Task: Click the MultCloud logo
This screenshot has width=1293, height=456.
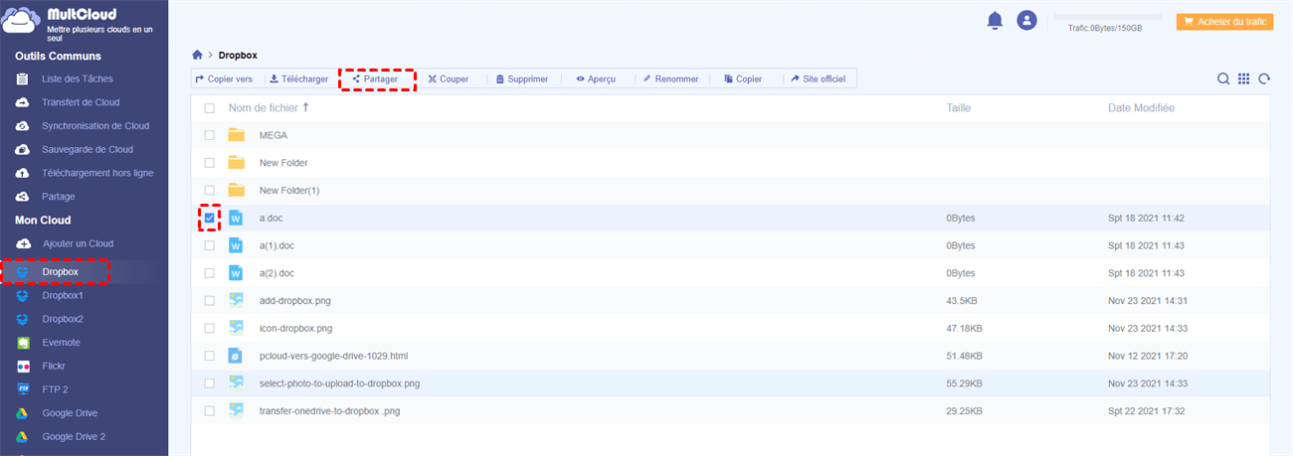Action: coord(22,22)
